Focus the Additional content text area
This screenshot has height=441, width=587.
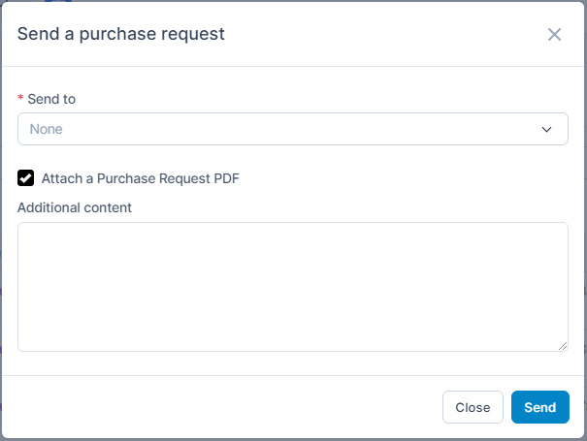click(292, 286)
